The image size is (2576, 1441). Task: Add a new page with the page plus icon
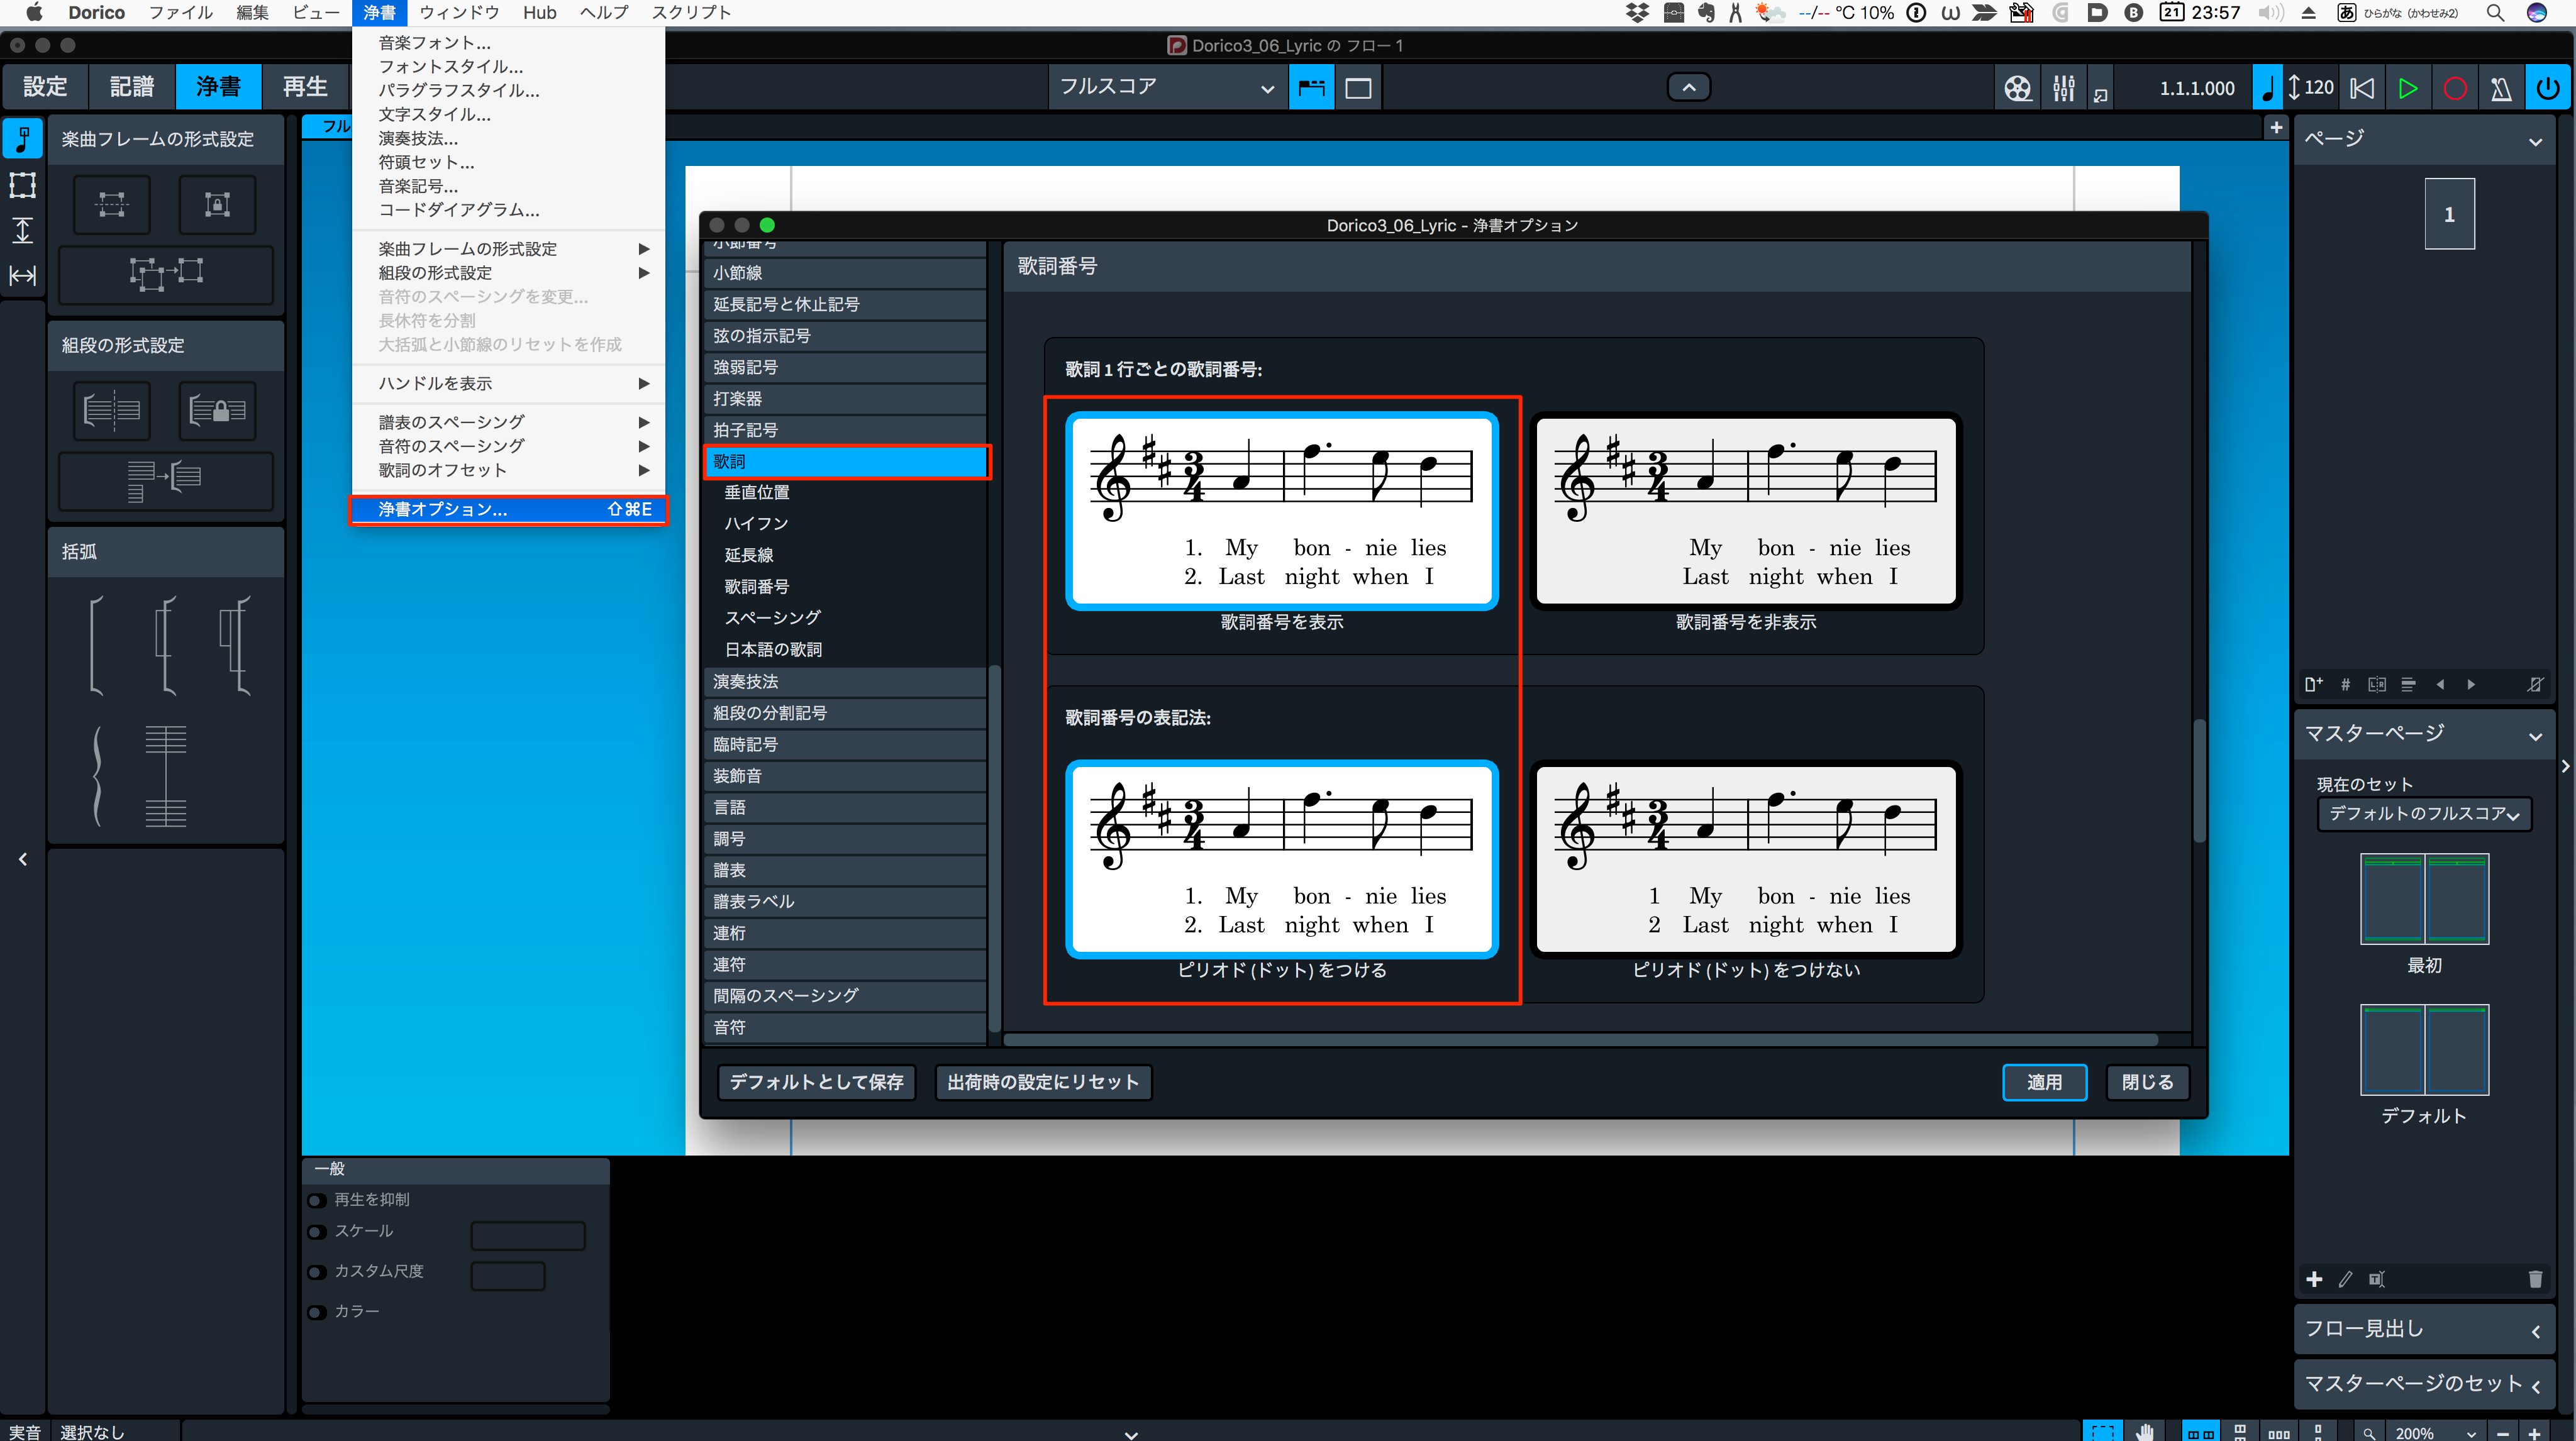point(2312,684)
